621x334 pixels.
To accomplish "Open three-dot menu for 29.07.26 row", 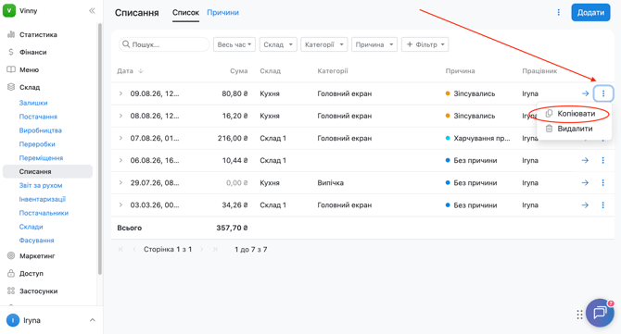I will [x=602, y=183].
